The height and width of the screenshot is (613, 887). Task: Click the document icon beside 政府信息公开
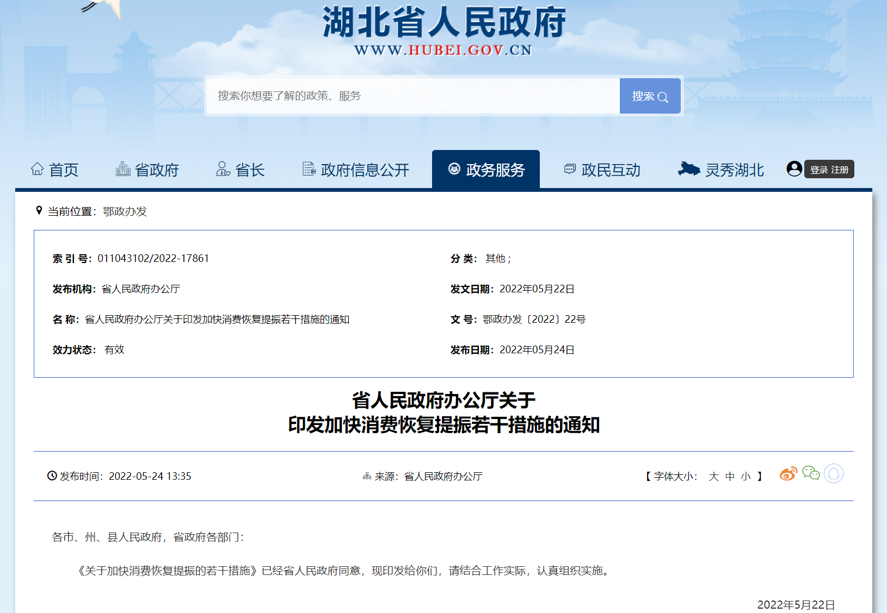(x=309, y=169)
